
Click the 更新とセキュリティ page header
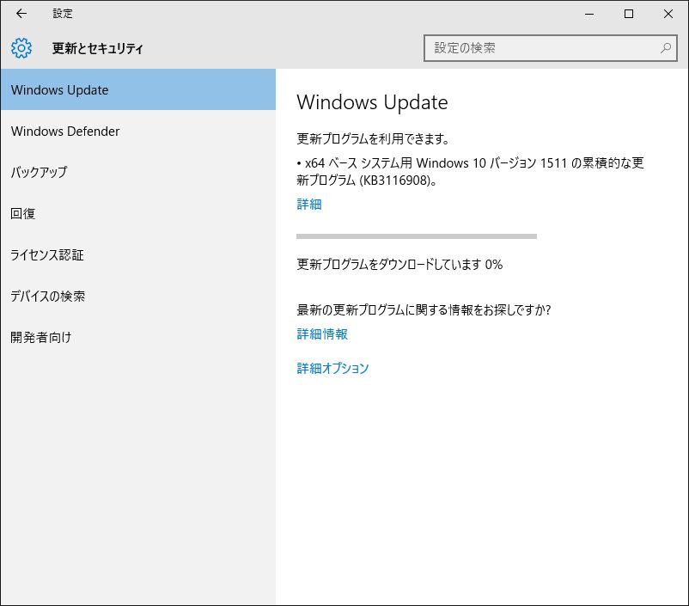click(x=98, y=49)
